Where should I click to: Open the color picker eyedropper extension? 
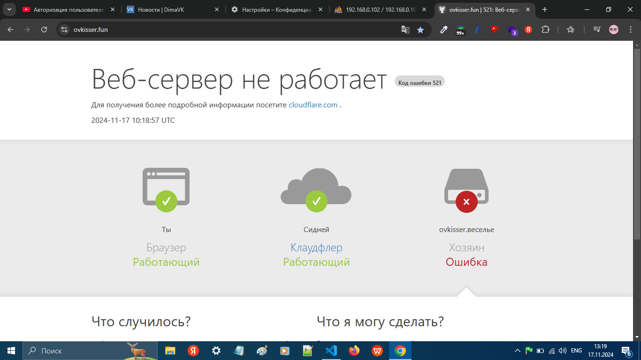(443, 30)
